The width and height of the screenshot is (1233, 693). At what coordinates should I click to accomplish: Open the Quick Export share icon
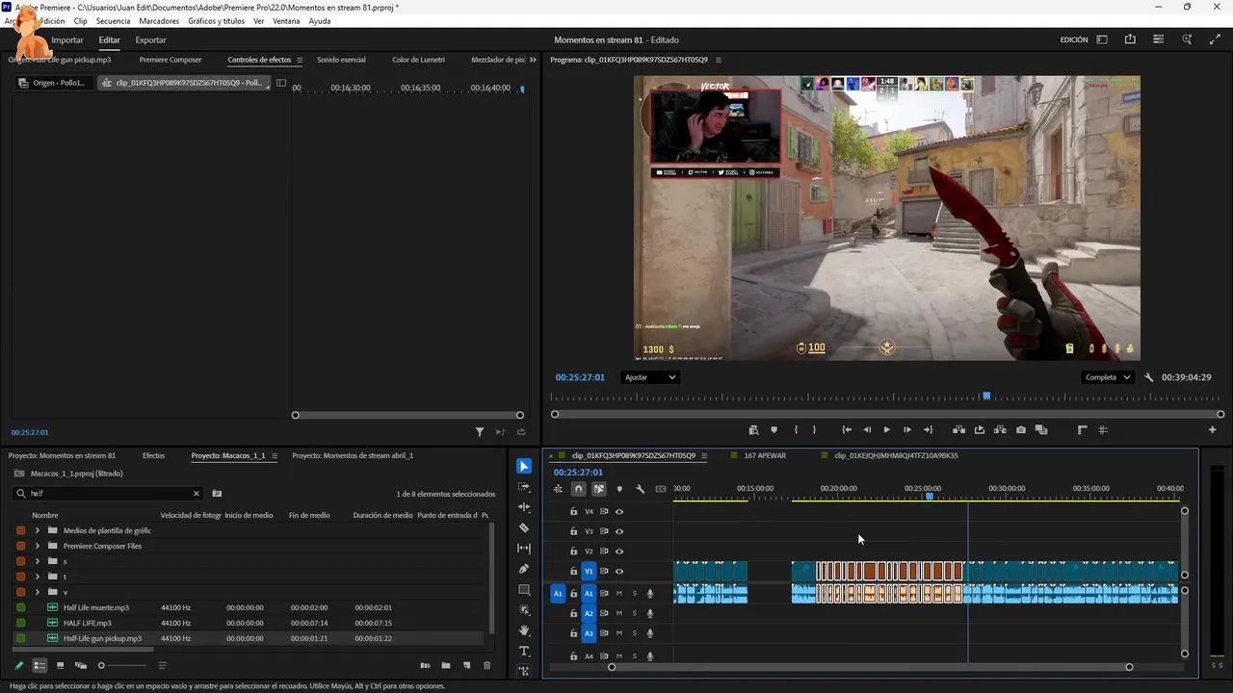pyautogui.click(x=1130, y=39)
